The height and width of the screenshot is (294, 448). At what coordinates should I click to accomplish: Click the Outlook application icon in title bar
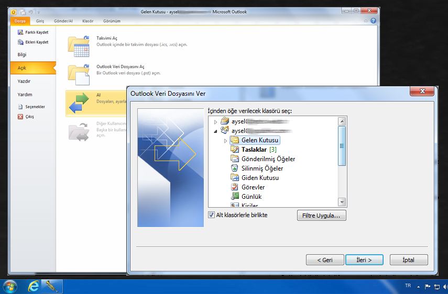(x=14, y=12)
